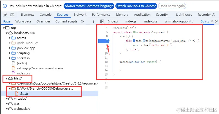Select the Sources panel tab
The image size is (219, 114).
(62, 15)
